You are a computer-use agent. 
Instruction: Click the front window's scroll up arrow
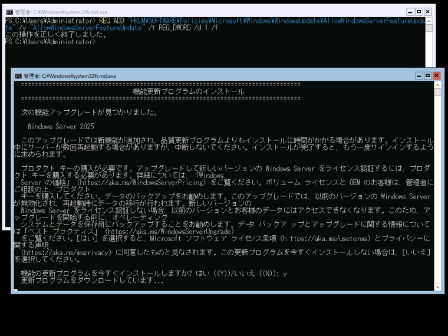pos(437,85)
